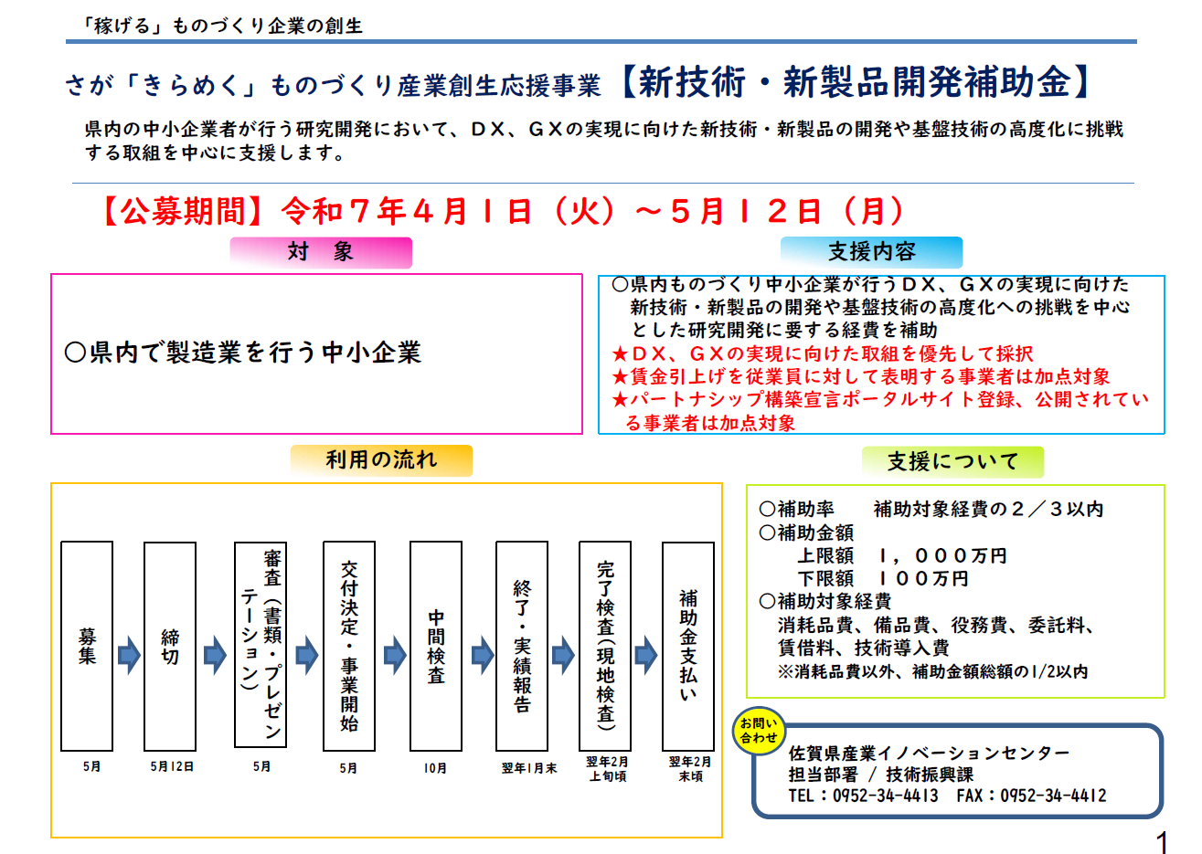Click the 5月12日 date under 締切
This screenshot has height=854, width=1202.
pos(172,767)
